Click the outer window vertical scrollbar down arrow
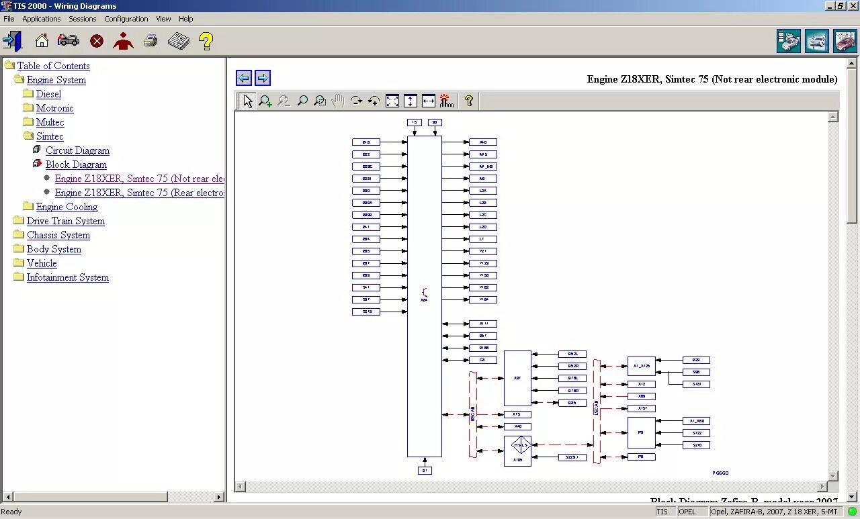The height and width of the screenshot is (519, 860). [852, 496]
